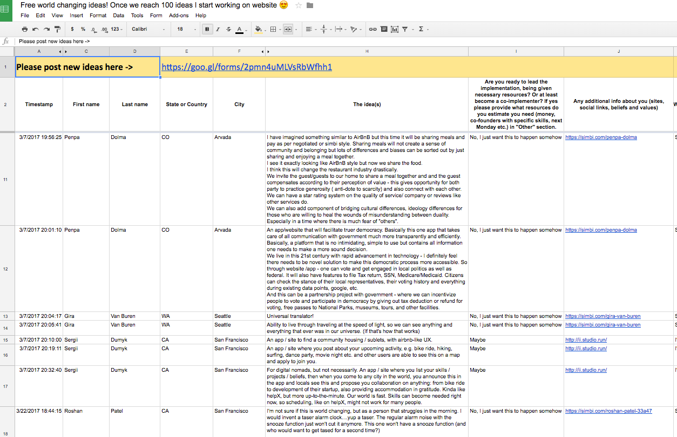Image resolution: width=677 pixels, height=437 pixels.
Task: Toggle strikethrough formatting
Action: (x=228, y=29)
